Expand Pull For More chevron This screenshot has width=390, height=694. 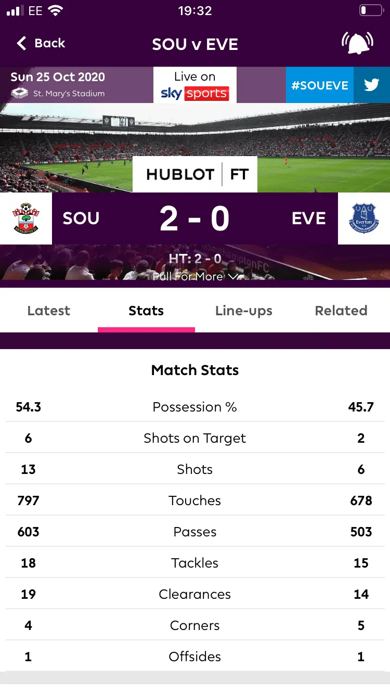[x=233, y=277]
